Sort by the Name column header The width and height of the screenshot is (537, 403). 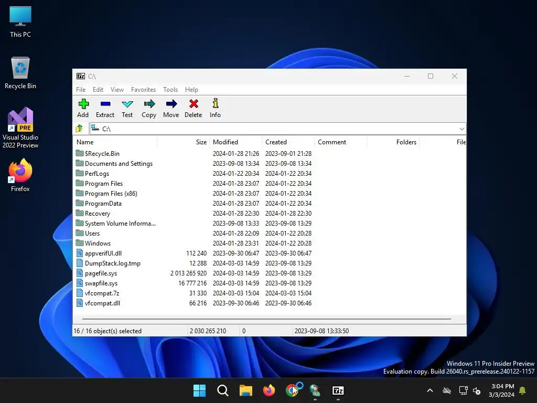(x=115, y=142)
